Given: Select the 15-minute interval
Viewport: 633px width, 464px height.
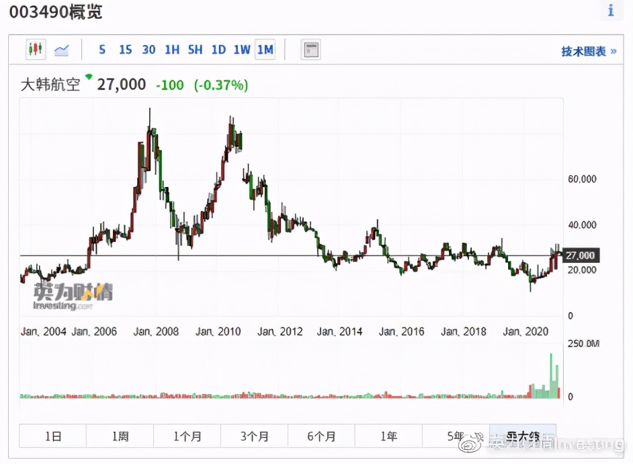Looking at the screenshot, I should (125, 50).
